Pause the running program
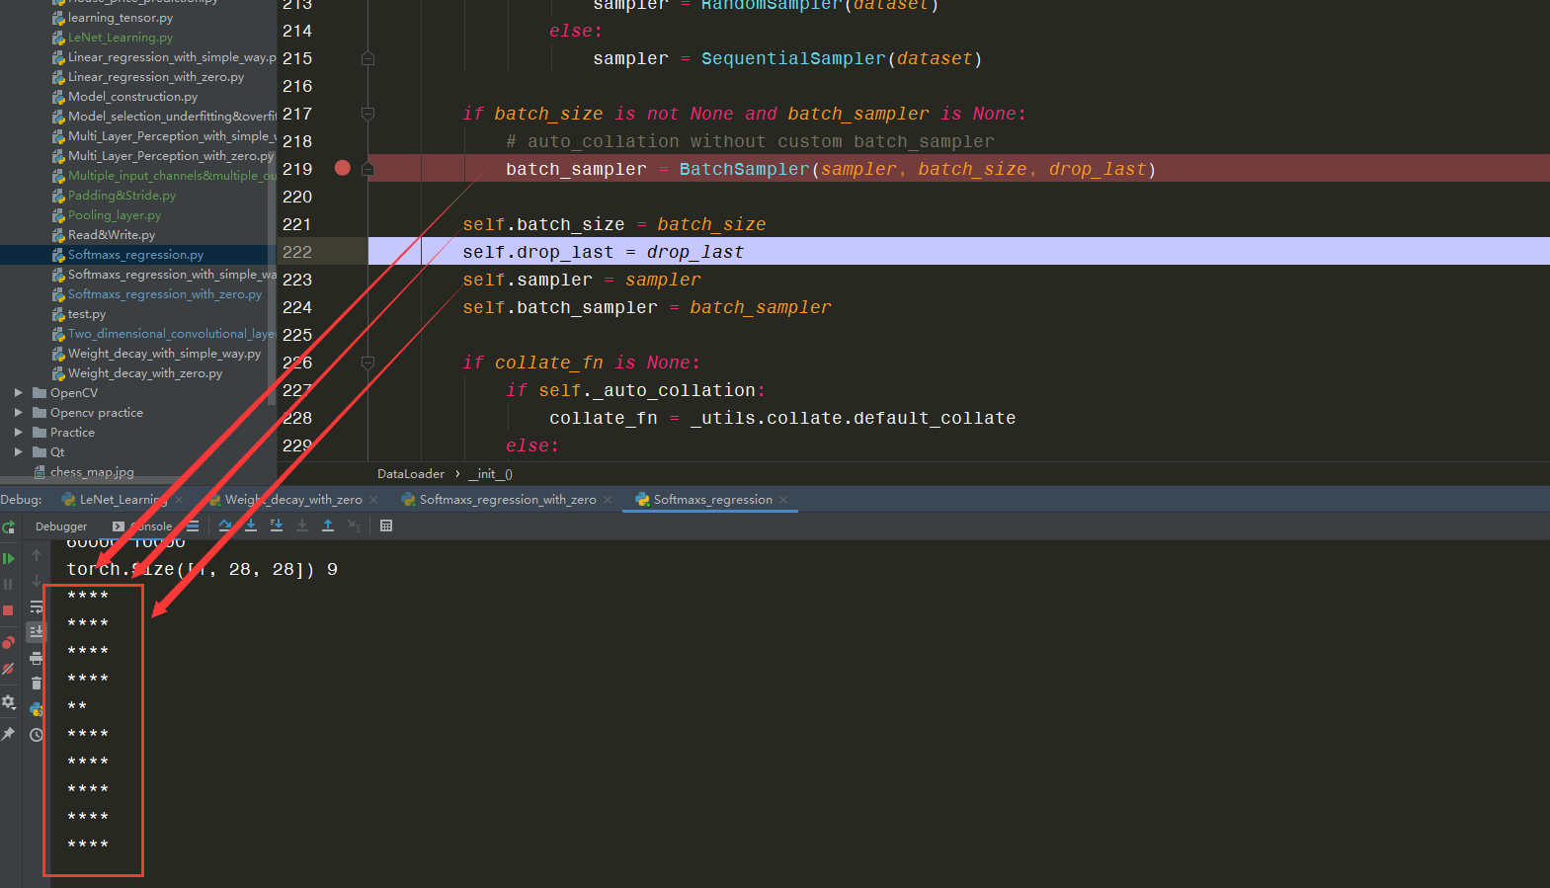Screen dimensions: 1550x888 tap(8, 584)
